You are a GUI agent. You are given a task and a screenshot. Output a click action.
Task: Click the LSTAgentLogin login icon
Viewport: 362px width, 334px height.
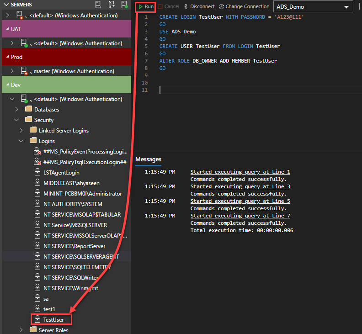[38, 173]
